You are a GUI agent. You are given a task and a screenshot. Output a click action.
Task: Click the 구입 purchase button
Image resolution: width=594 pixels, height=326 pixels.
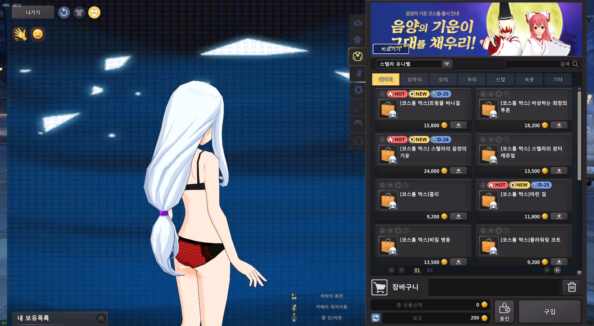click(549, 311)
